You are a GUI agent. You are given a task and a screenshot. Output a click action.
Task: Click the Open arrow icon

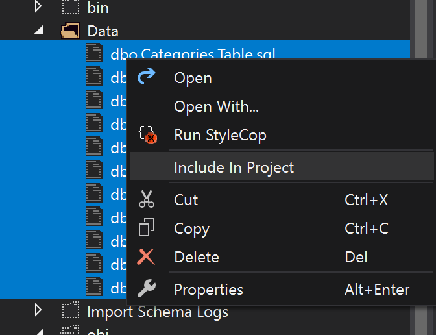147,77
